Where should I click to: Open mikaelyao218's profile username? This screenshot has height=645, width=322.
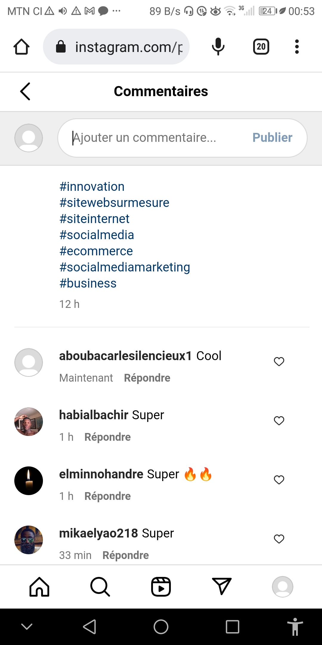(x=98, y=533)
